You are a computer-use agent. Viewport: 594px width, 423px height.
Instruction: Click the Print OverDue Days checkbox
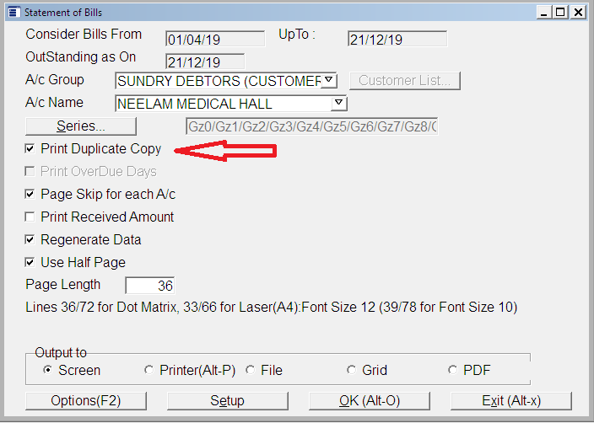pos(30,171)
